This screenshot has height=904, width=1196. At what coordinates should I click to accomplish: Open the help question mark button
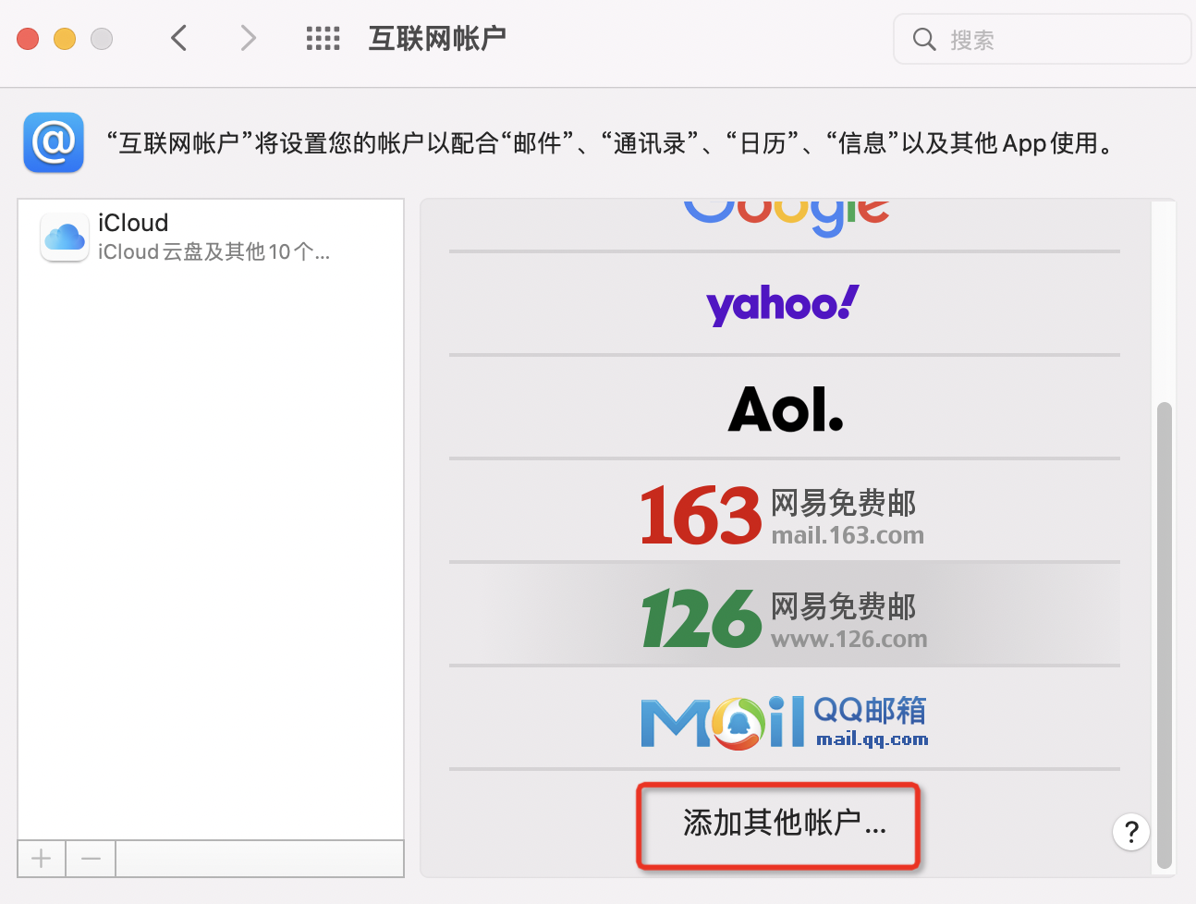pyautogui.click(x=1131, y=832)
